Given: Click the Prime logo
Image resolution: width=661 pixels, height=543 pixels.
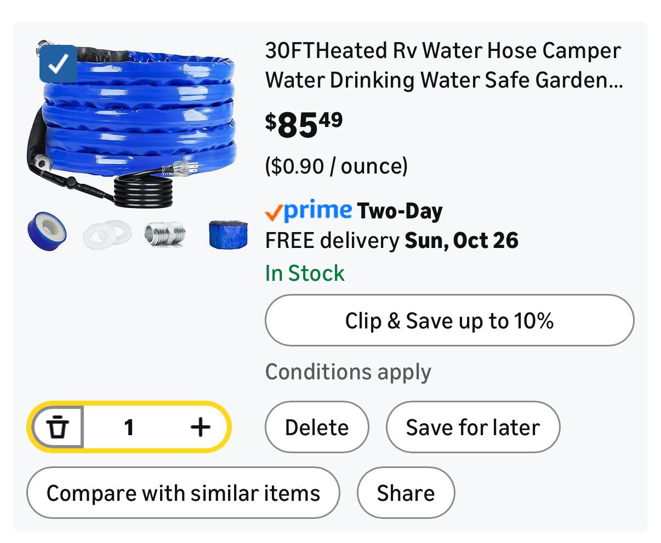Looking at the screenshot, I should tap(308, 211).
